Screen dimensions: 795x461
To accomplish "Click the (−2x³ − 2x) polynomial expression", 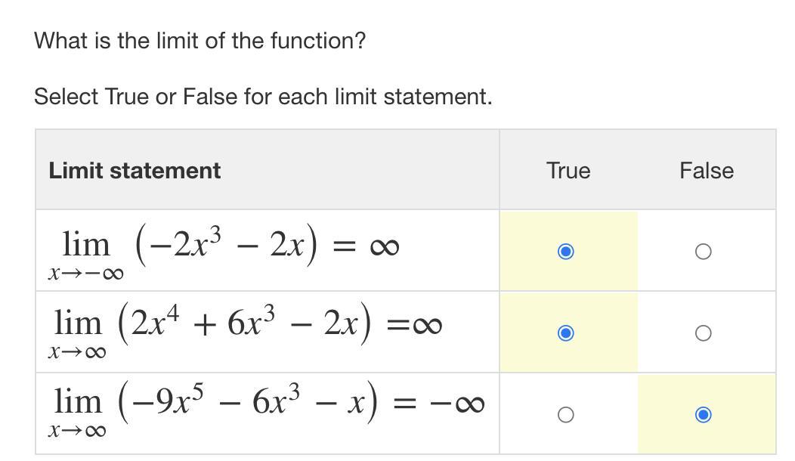I will coord(226,246).
